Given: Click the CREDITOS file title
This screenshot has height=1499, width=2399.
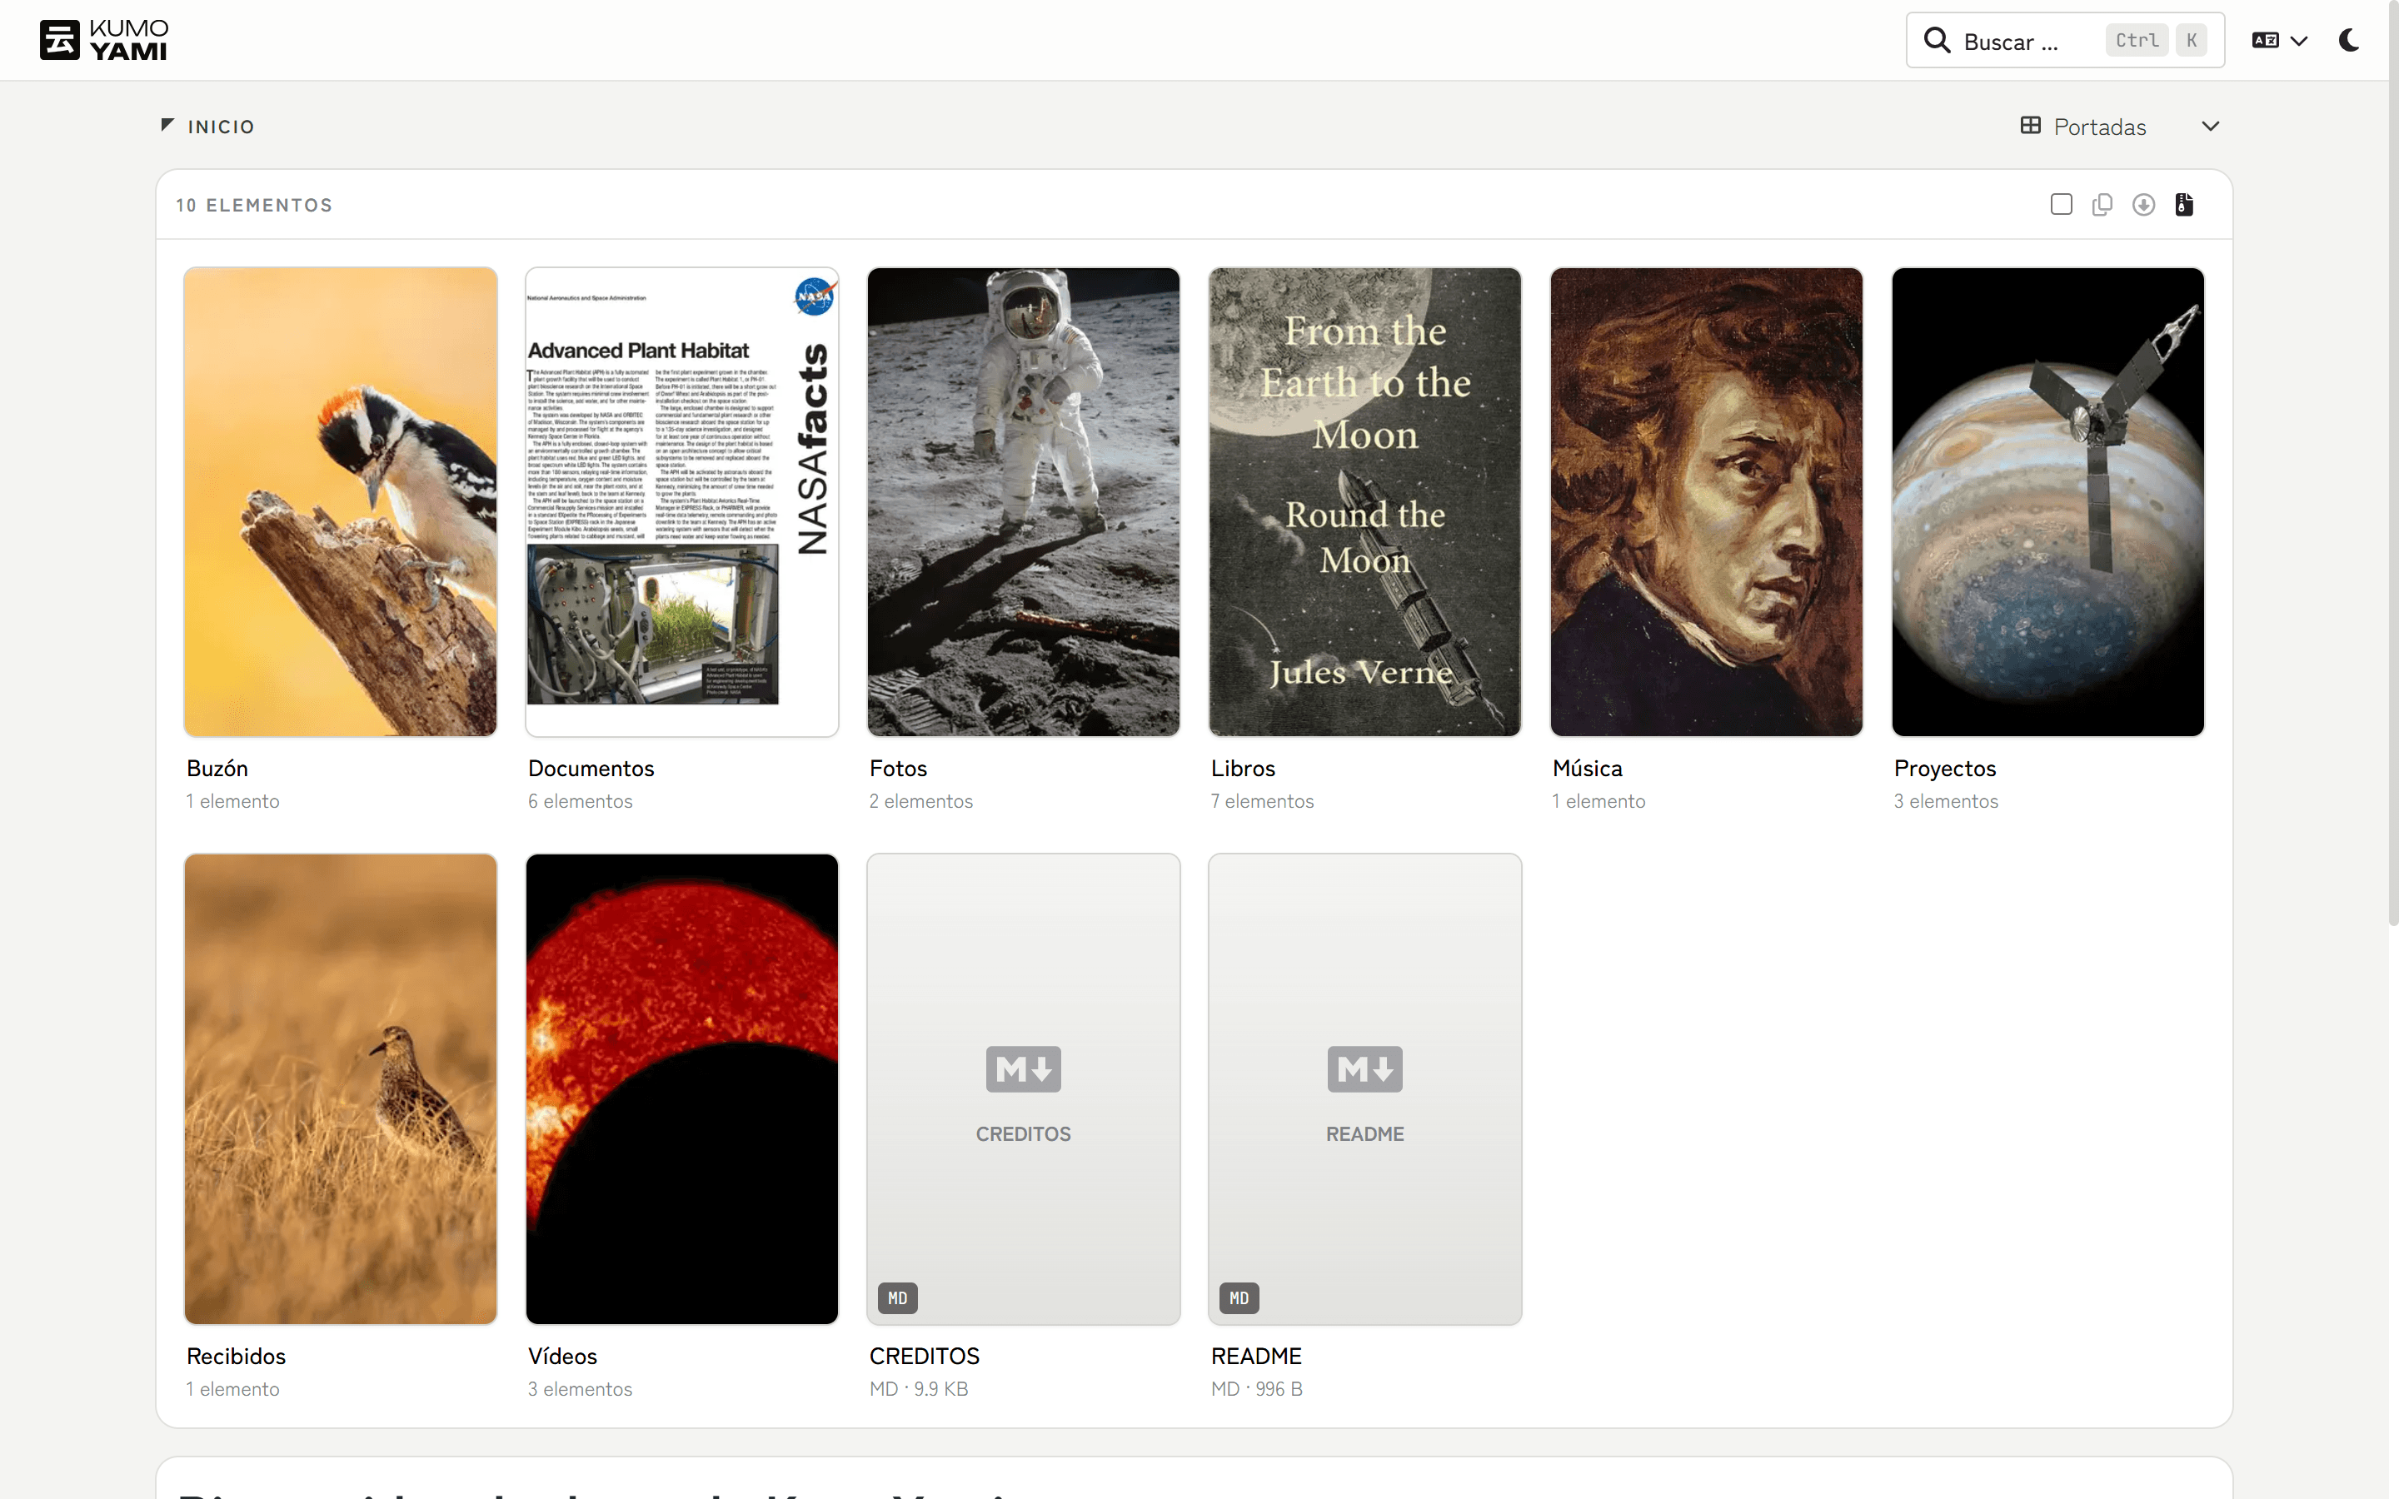Looking at the screenshot, I should pos(924,1357).
